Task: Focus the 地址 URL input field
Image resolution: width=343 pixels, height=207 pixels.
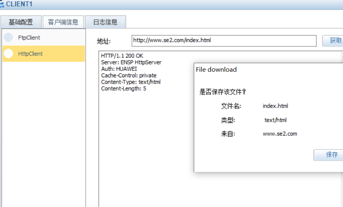Action: [224, 41]
